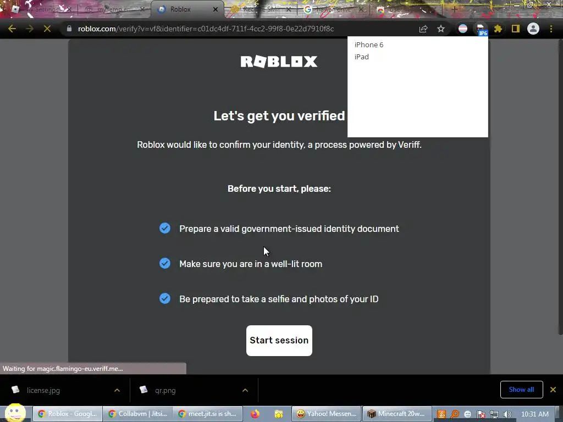Open a new browser tab
This screenshot has width=563, height=422.
(x=454, y=9)
